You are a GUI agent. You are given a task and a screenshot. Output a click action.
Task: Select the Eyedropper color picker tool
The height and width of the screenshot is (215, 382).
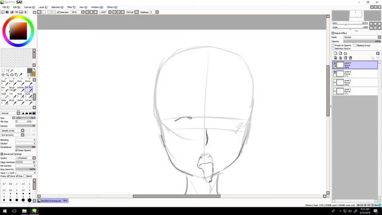coord(21,74)
